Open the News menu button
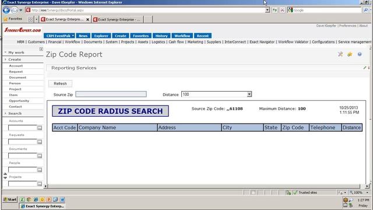The width and height of the screenshot is (373, 210). click(83, 36)
